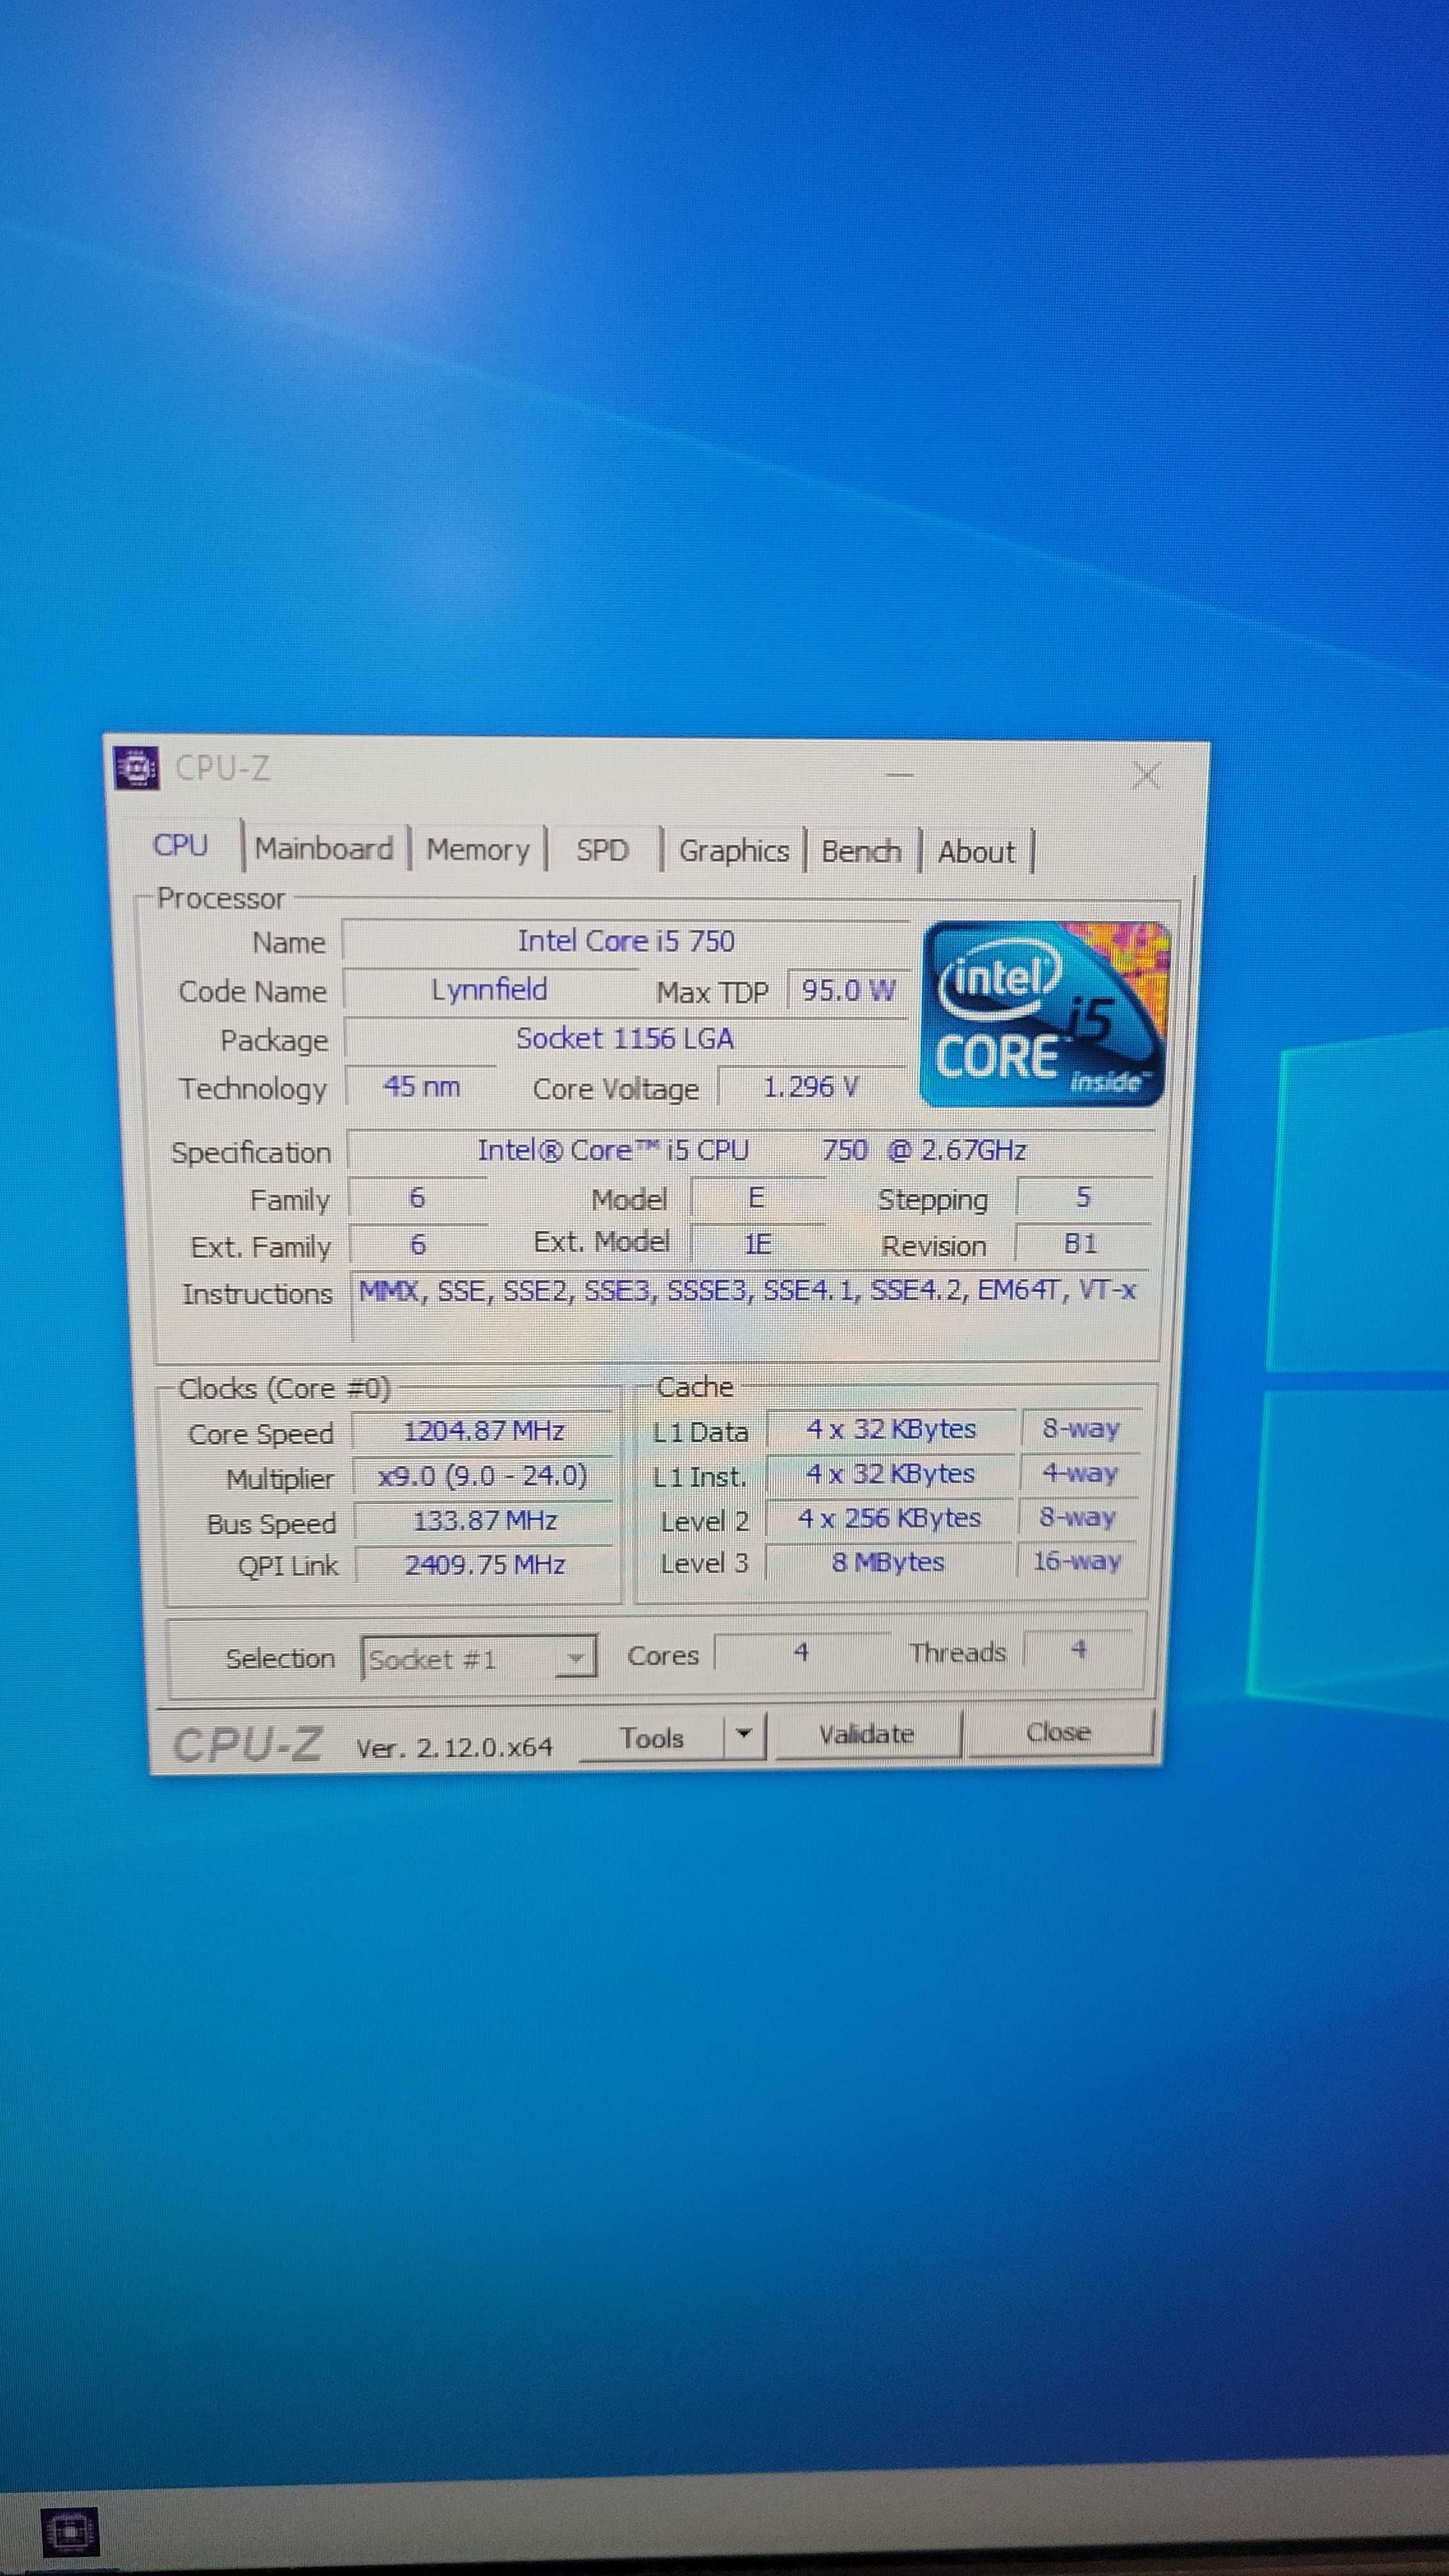Click the L1 Inst. 4 x 32 KBytes value
The image size is (1449, 2576).
click(x=890, y=1474)
